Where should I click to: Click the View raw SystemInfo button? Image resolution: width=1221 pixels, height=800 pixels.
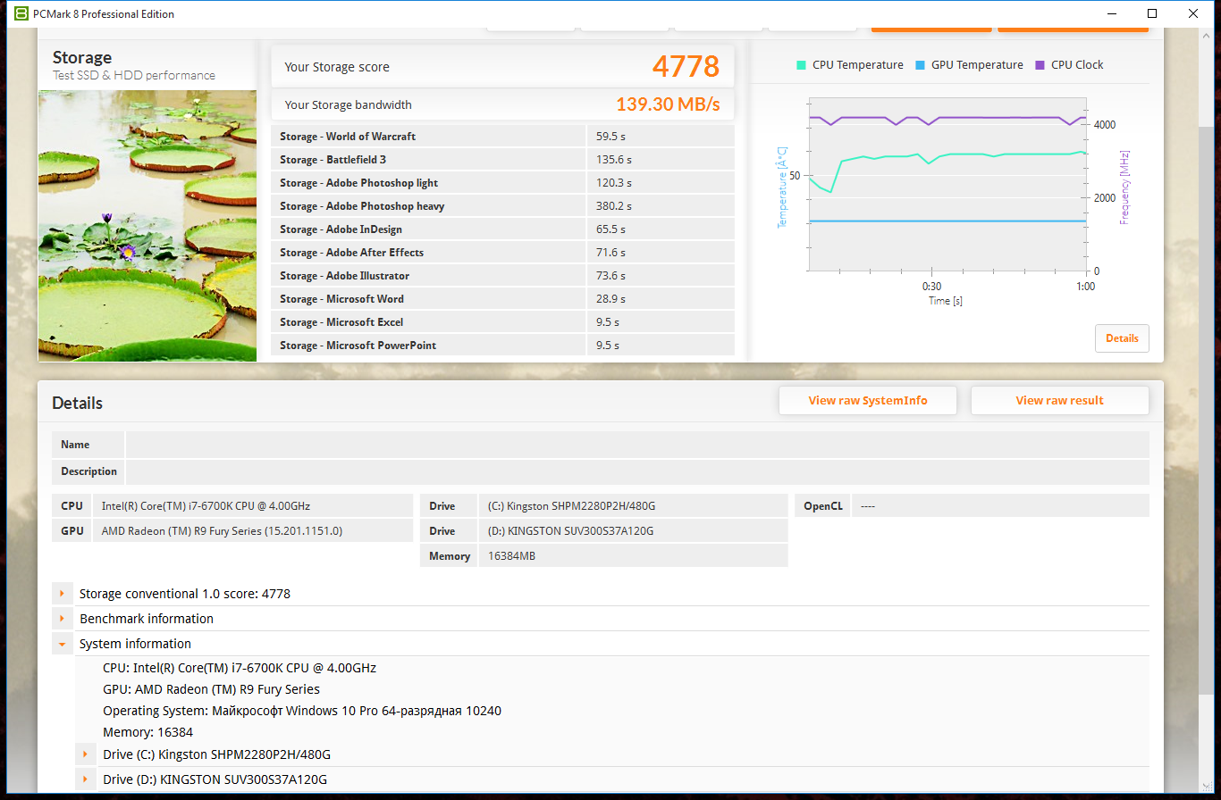pyautogui.click(x=868, y=401)
